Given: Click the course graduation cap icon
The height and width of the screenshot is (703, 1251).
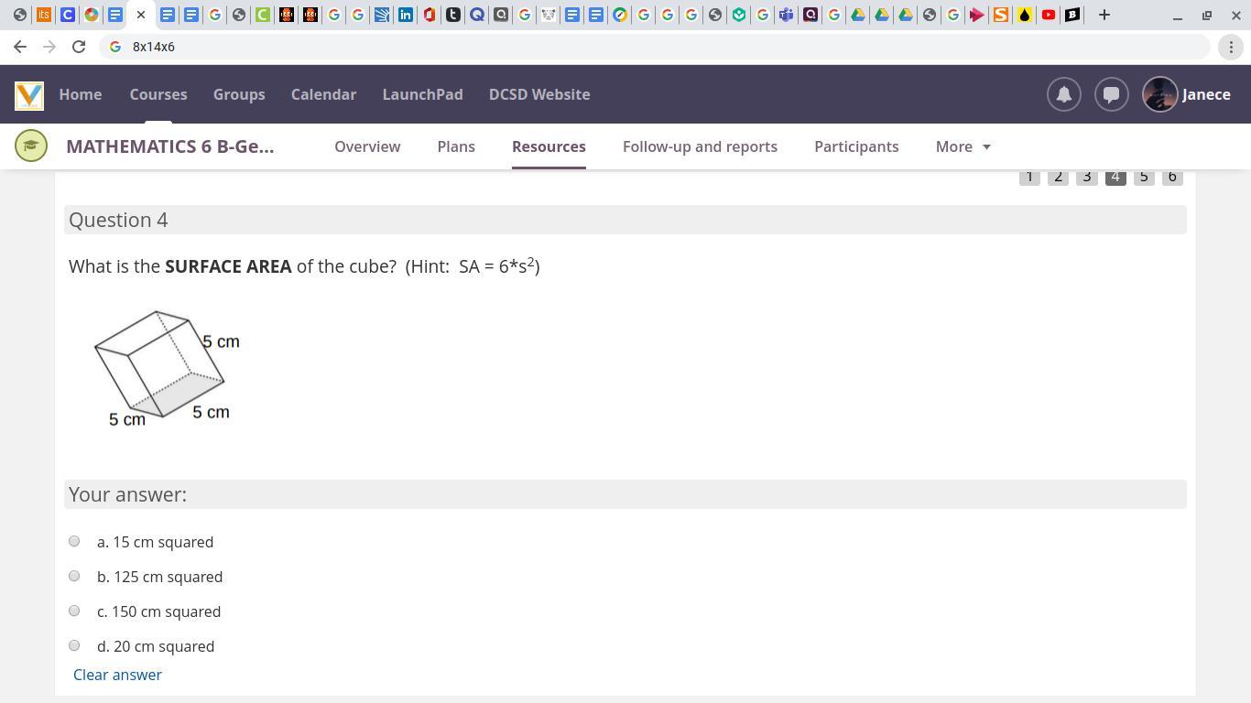Looking at the screenshot, I should tap(31, 146).
